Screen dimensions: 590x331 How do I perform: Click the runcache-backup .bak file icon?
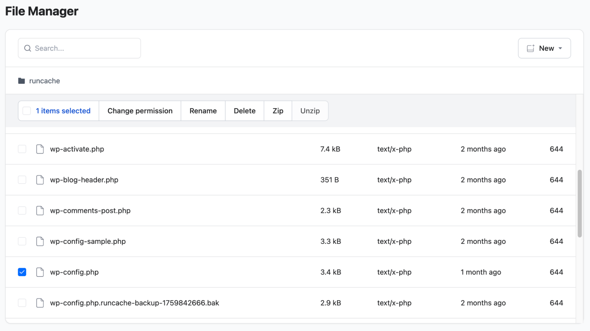40,303
